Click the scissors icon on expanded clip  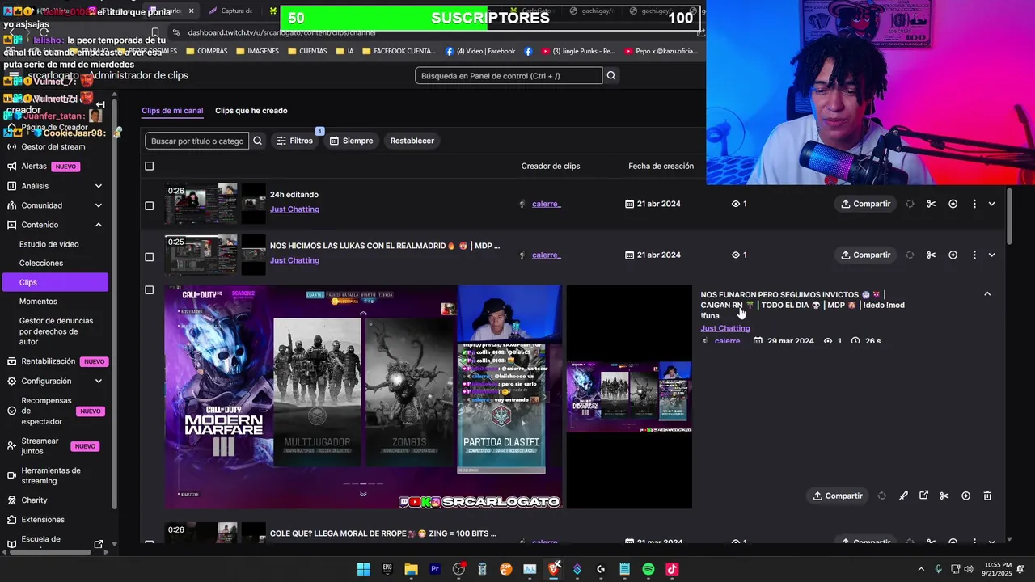click(x=944, y=496)
